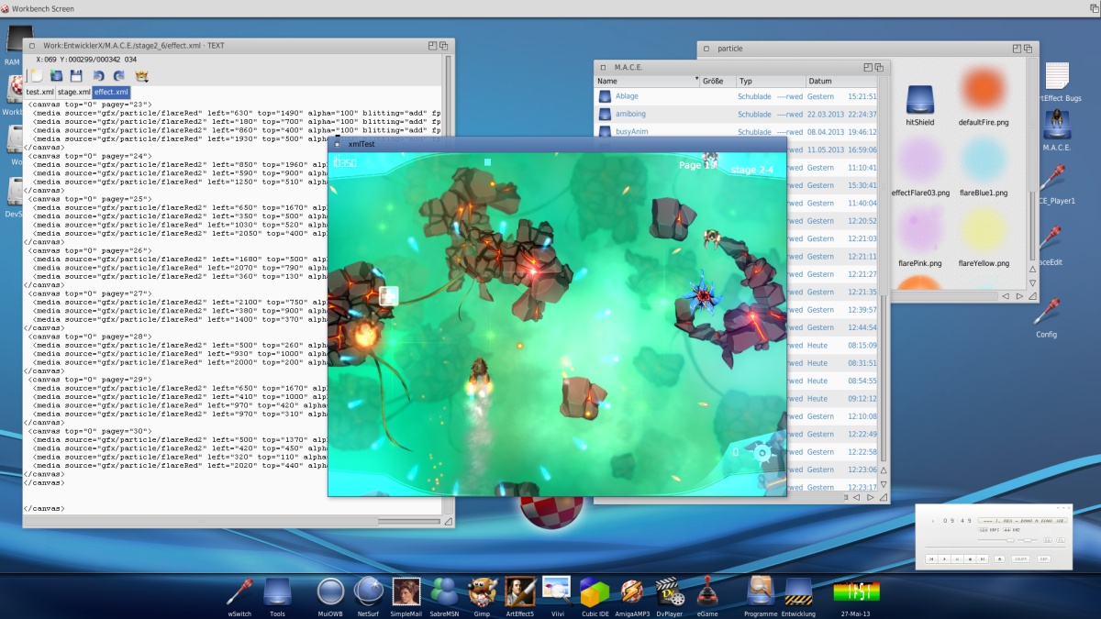Click the Name column sort arrow
The width and height of the screenshot is (1101, 619).
click(696, 81)
